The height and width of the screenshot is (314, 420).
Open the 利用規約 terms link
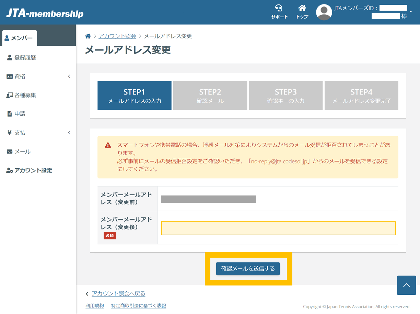[94, 306]
